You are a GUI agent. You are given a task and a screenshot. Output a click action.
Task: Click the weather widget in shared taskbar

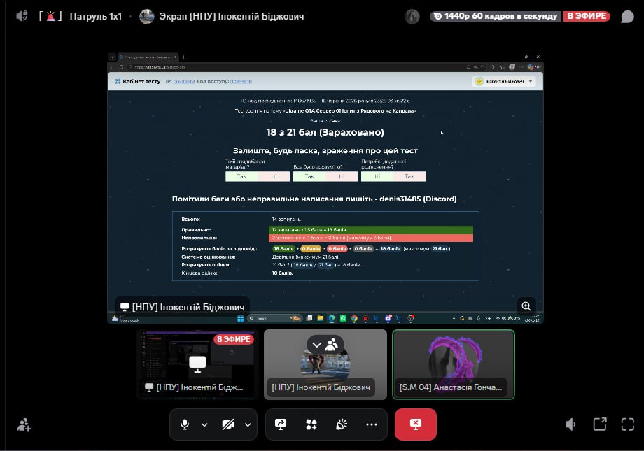pyautogui.click(x=126, y=318)
